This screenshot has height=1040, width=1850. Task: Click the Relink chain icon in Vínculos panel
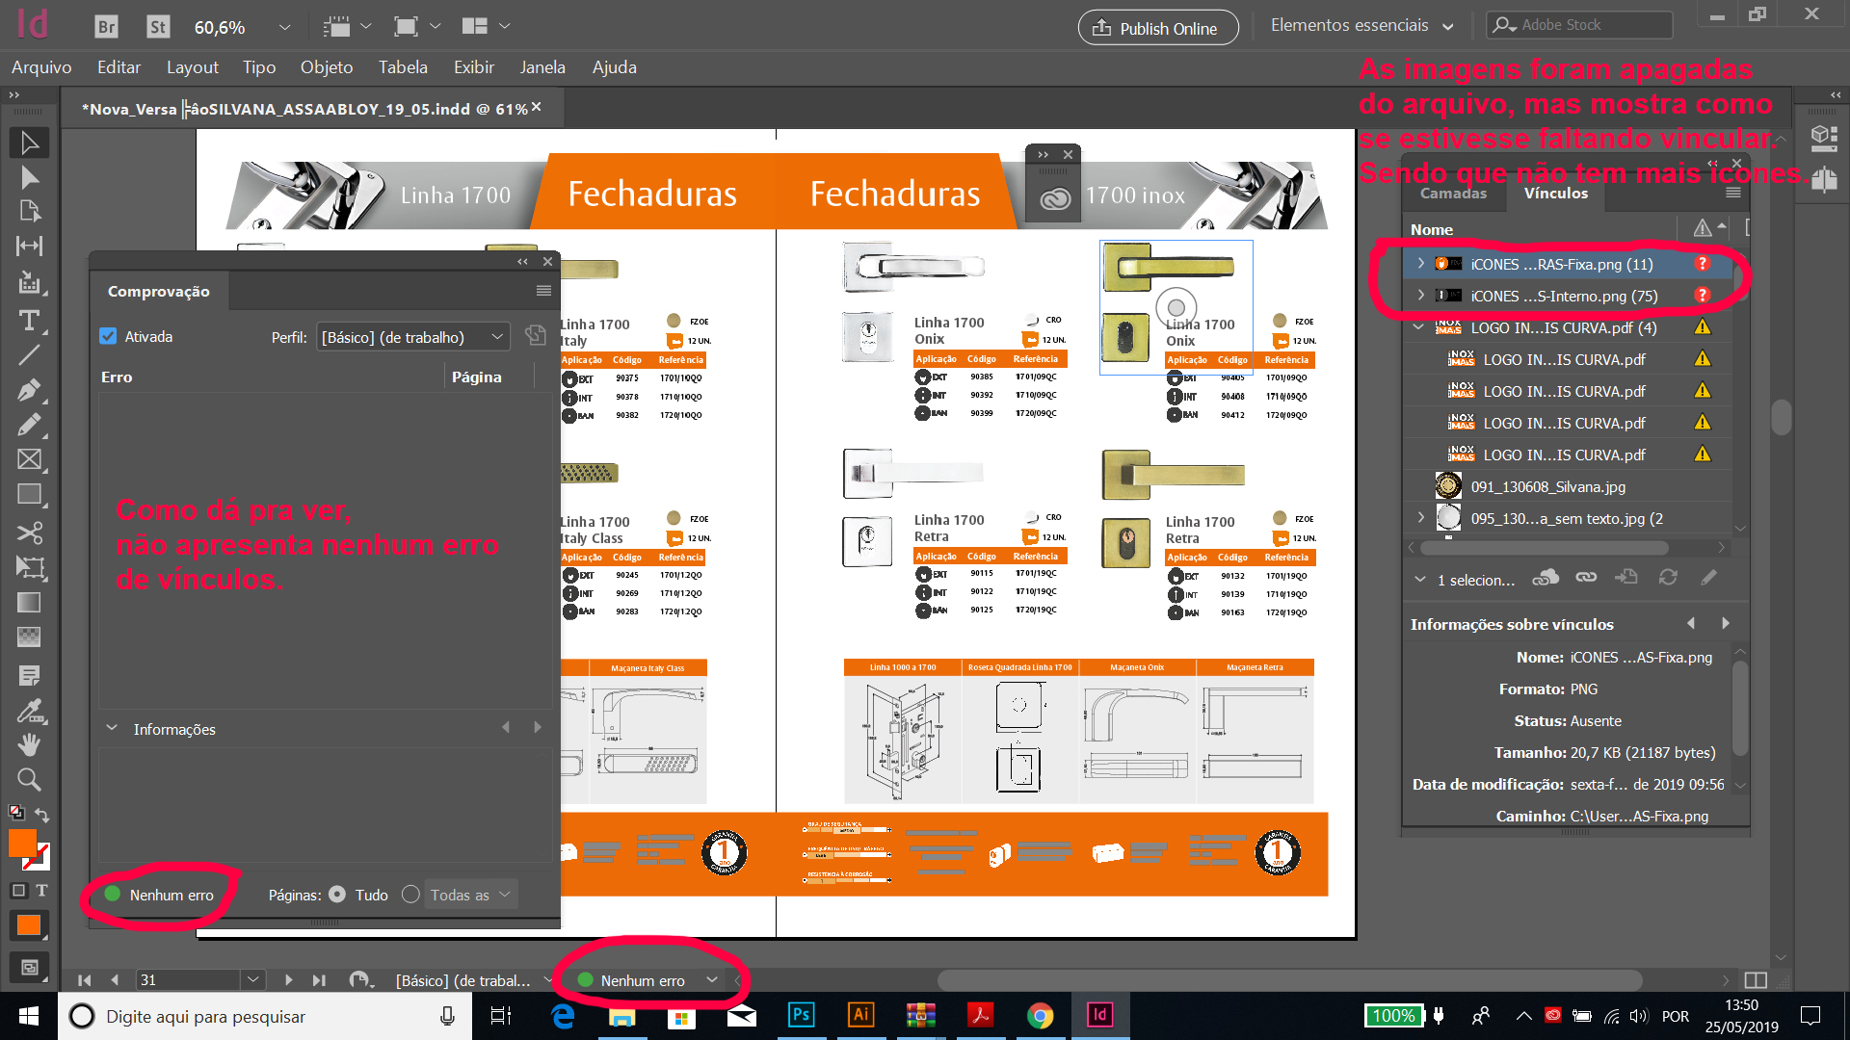click(x=1586, y=578)
